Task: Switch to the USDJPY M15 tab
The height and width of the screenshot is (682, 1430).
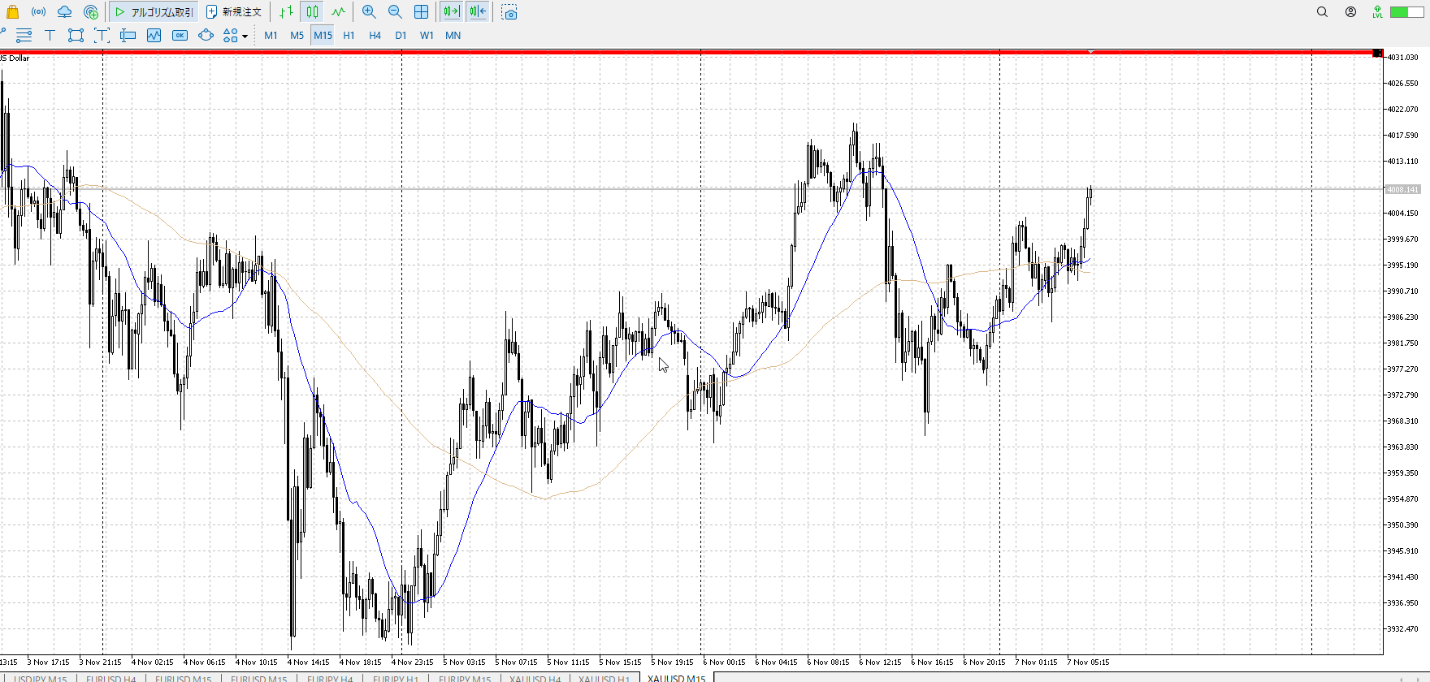Action: point(41,678)
